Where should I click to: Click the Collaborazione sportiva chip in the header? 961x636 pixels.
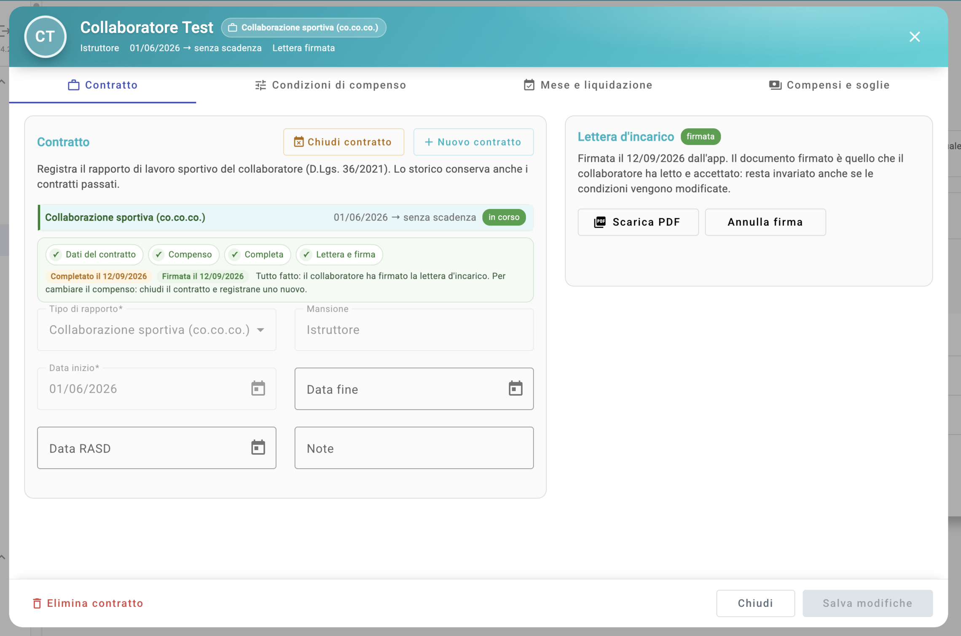[303, 27]
